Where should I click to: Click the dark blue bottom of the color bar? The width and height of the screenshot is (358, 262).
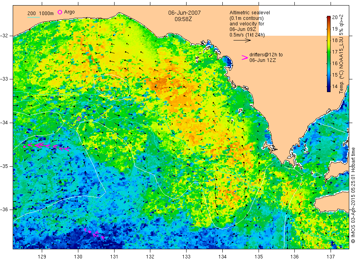click(x=329, y=89)
